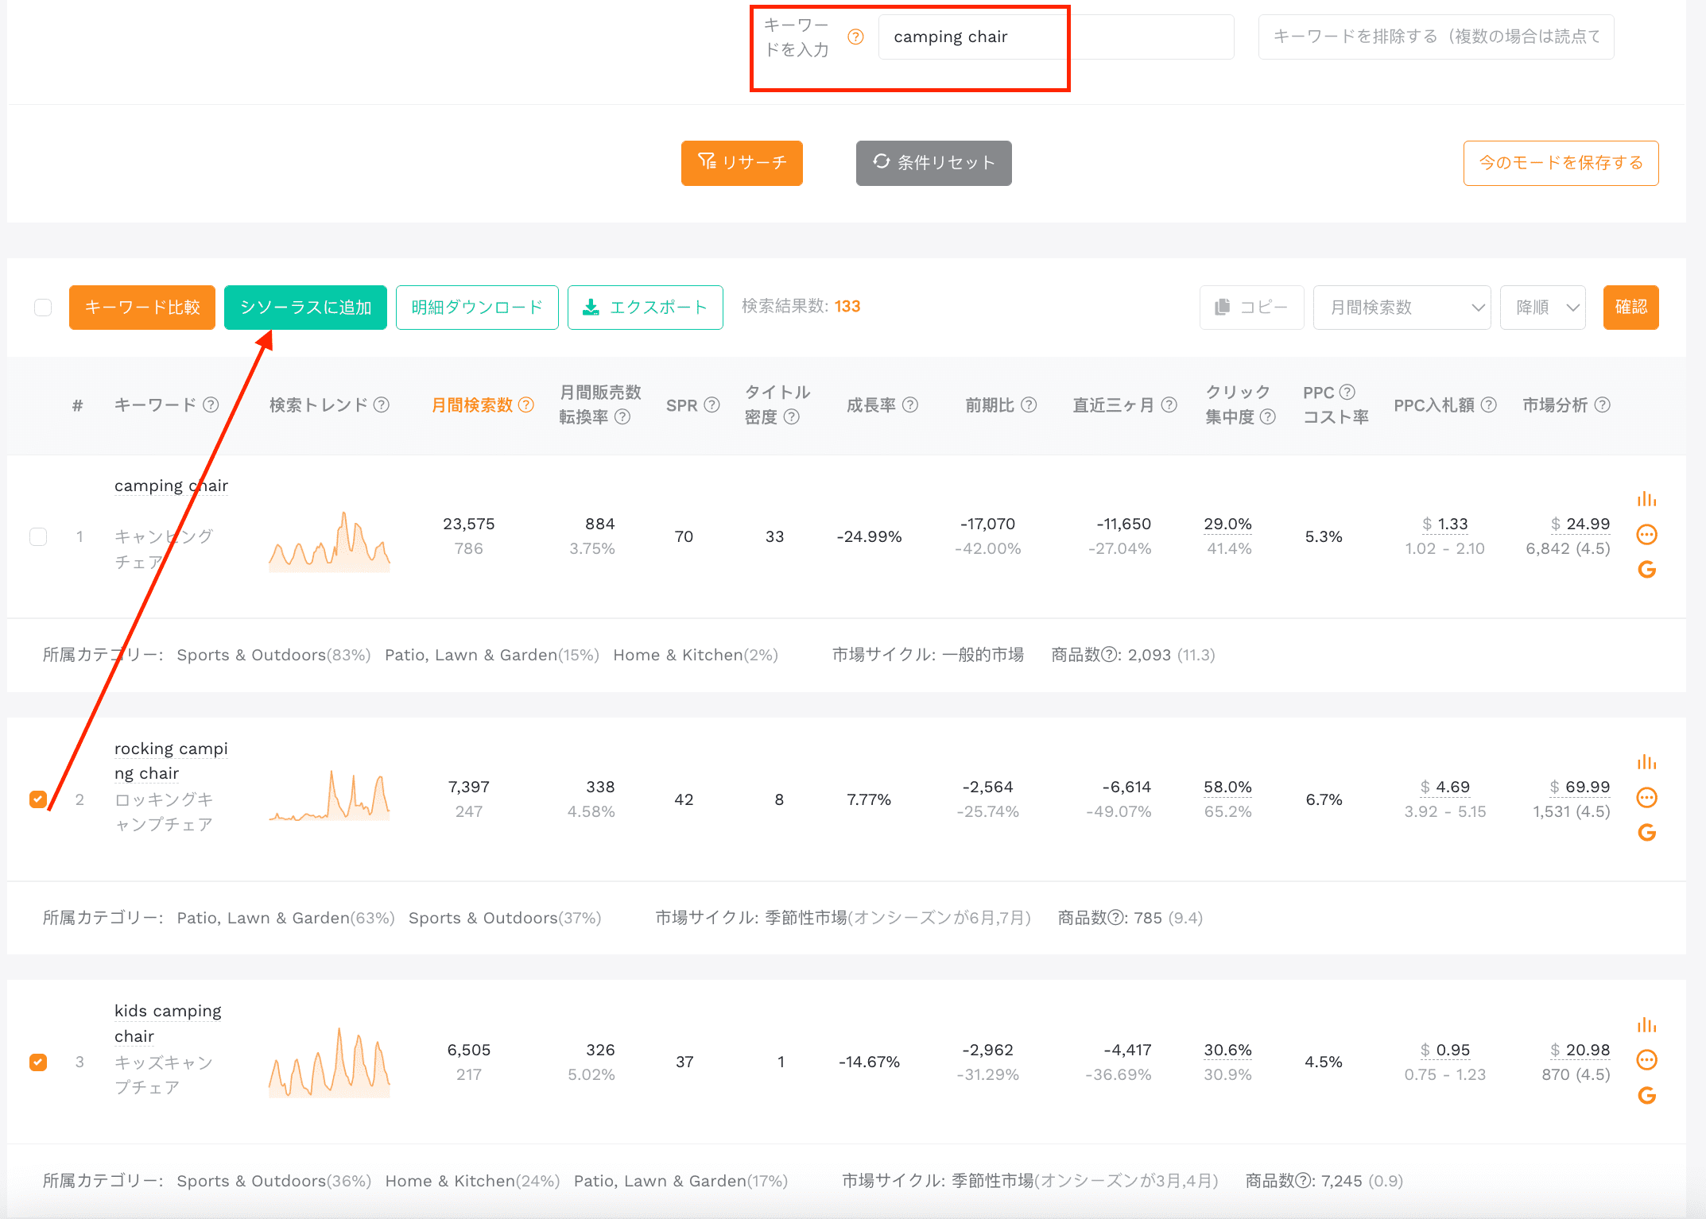The height and width of the screenshot is (1219, 1706).
Task: Click the 条件リセット reset button
Action: tap(933, 163)
